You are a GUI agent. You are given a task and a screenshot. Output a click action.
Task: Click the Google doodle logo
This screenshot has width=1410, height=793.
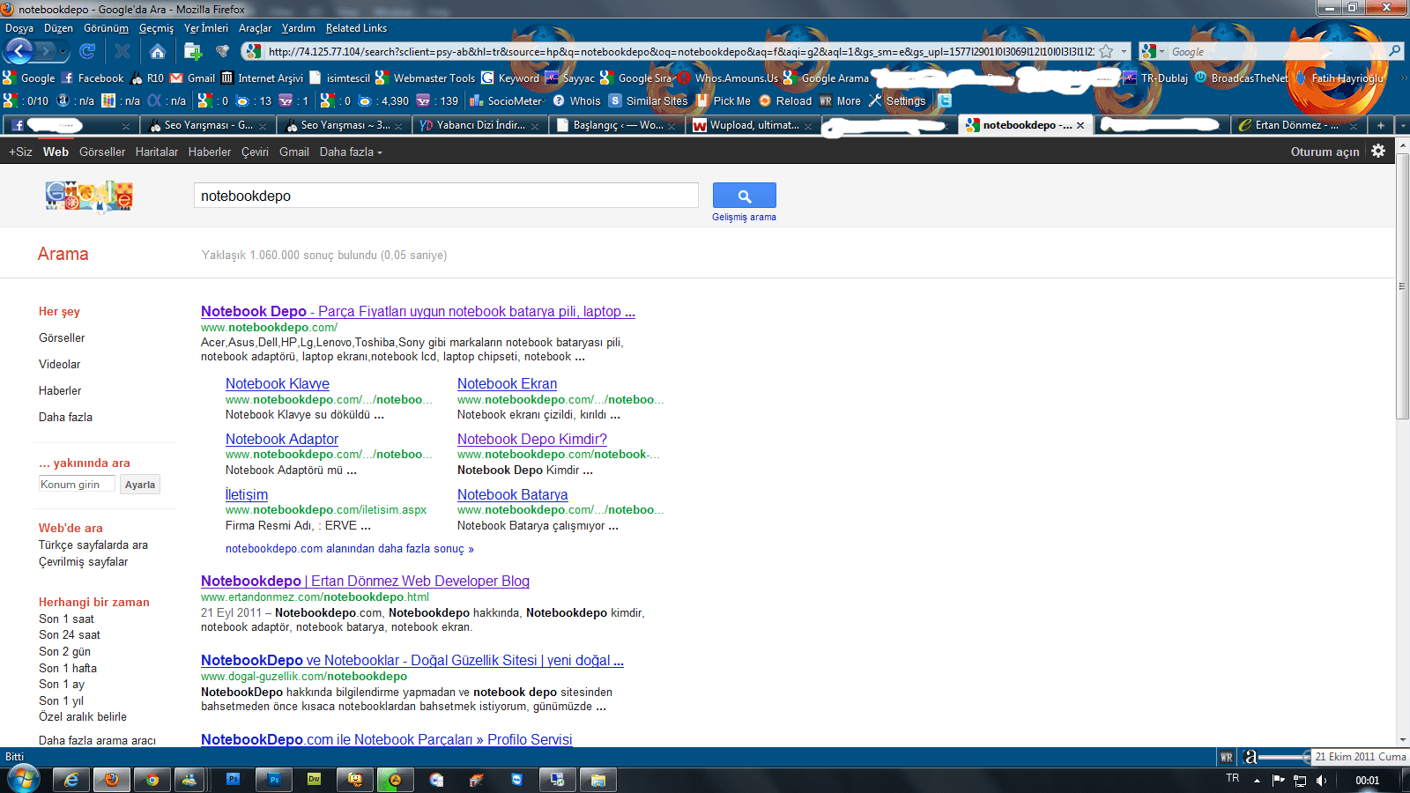coord(89,196)
